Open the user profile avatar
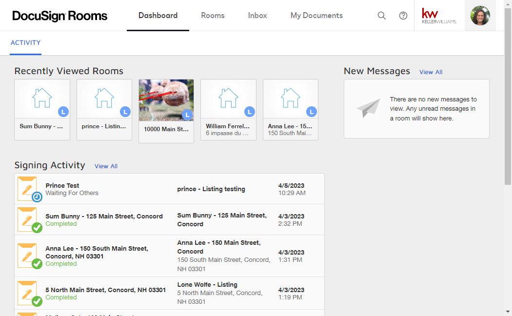512x316 pixels. coord(480,15)
